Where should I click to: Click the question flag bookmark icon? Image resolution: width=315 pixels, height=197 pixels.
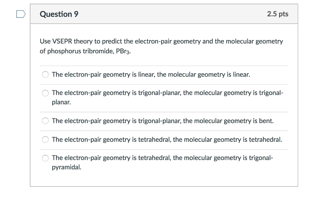coord(20,14)
